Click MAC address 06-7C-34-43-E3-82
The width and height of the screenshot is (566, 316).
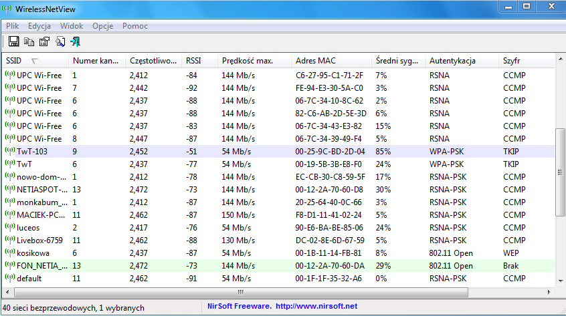pos(328,126)
